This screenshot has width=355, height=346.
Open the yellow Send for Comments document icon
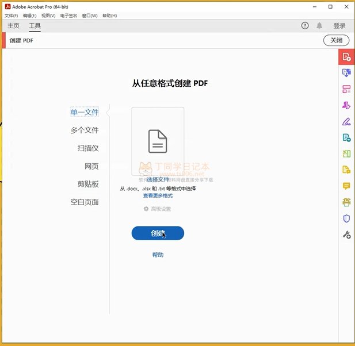tap(346, 170)
